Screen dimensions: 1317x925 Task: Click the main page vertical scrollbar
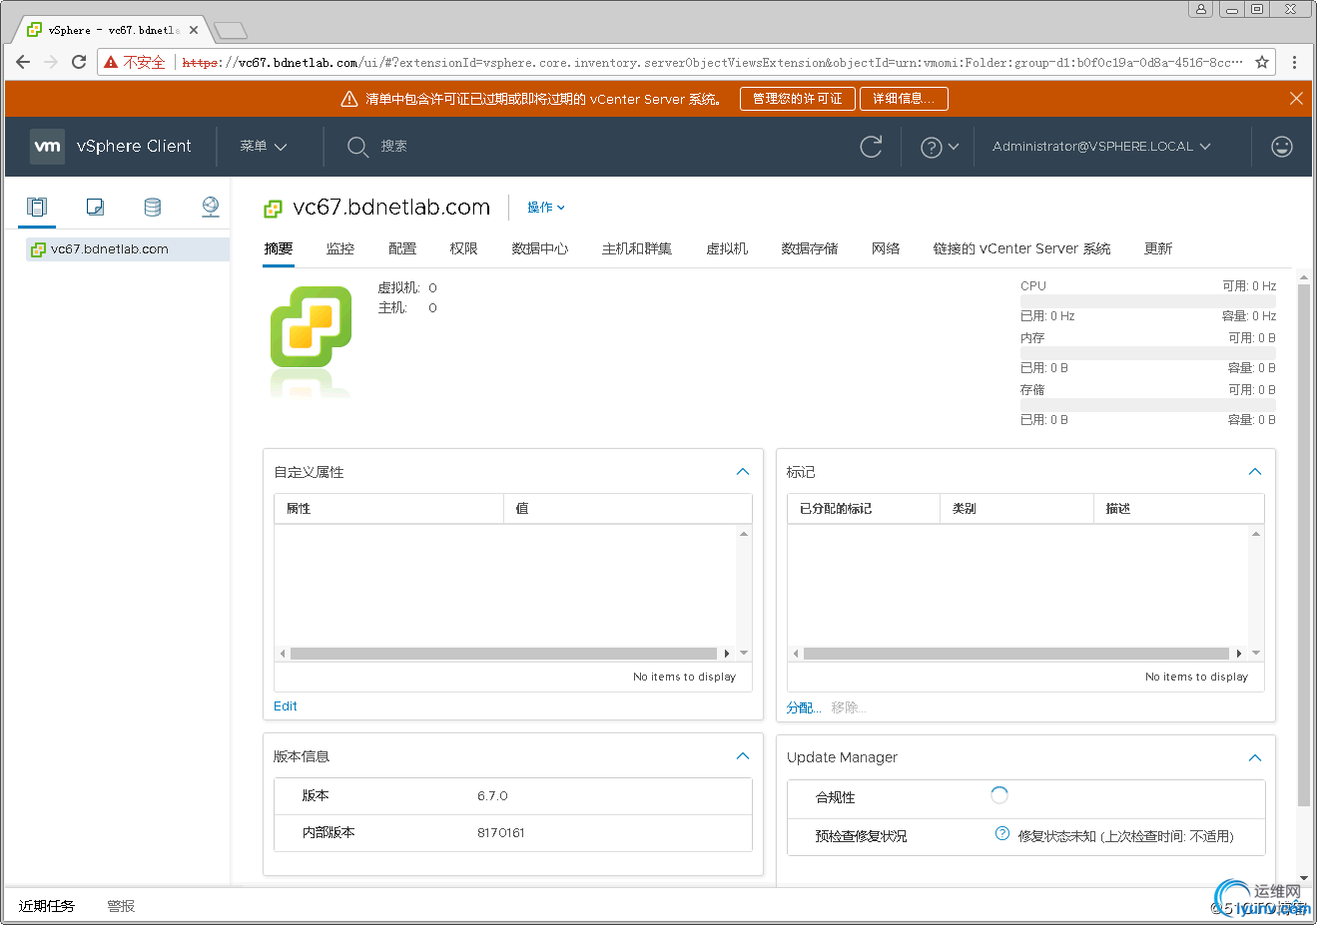[1304, 545]
